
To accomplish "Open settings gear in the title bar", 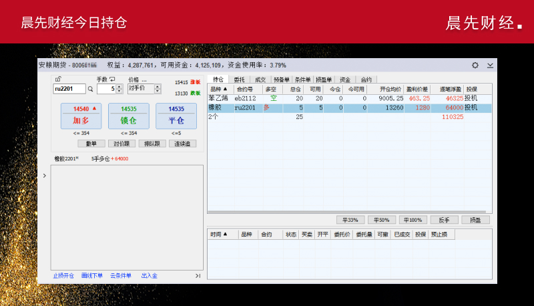I will pos(475,65).
